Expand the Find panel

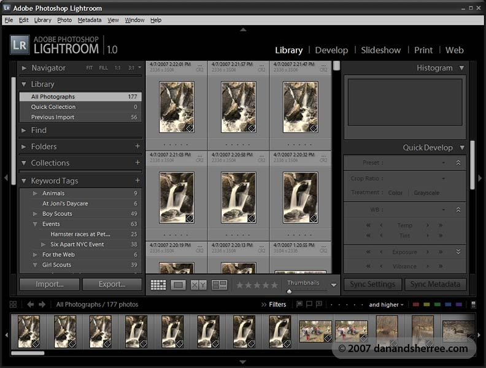click(24, 130)
